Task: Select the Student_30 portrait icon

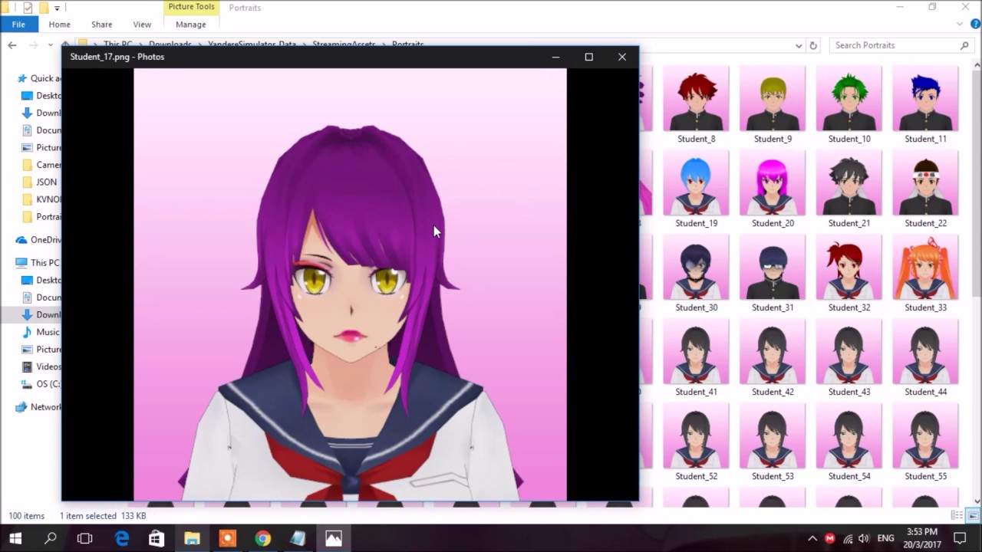Action: click(x=696, y=268)
